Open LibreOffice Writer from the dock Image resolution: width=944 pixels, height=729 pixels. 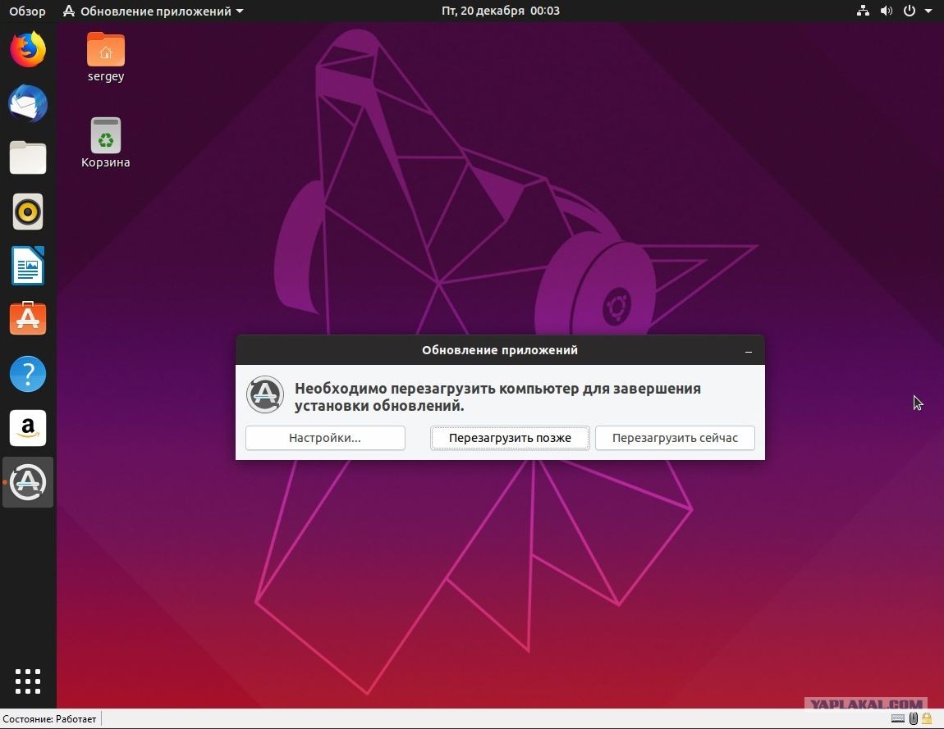[x=28, y=265]
